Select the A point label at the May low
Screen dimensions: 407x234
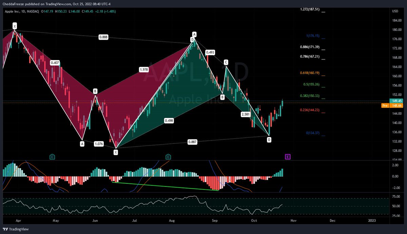tap(82, 144)
